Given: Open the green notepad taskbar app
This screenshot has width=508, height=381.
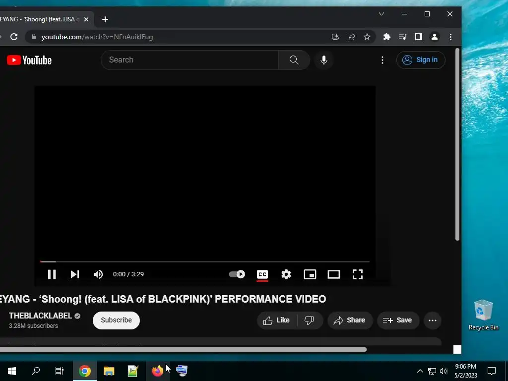Looking at the screenshot, I should click(133, 371).
